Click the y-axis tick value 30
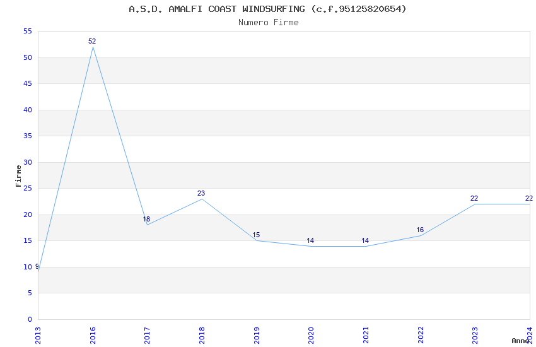This screenshot has height=347, width=536. pyautogui.click(x=28, y=162)
